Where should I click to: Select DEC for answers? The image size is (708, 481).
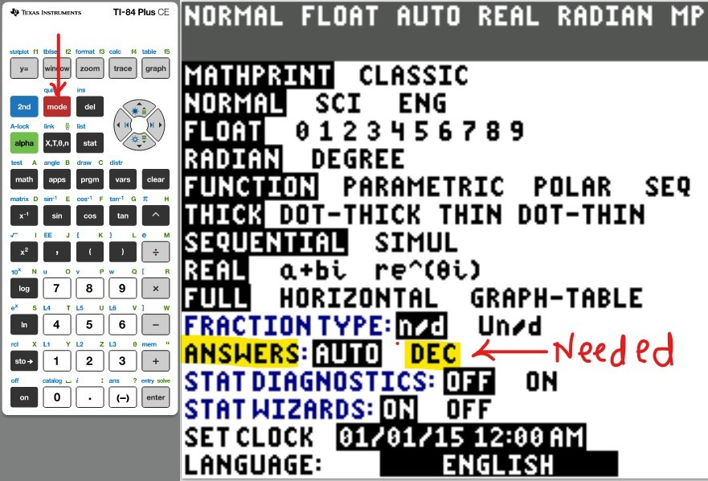[x=432, y=354]
